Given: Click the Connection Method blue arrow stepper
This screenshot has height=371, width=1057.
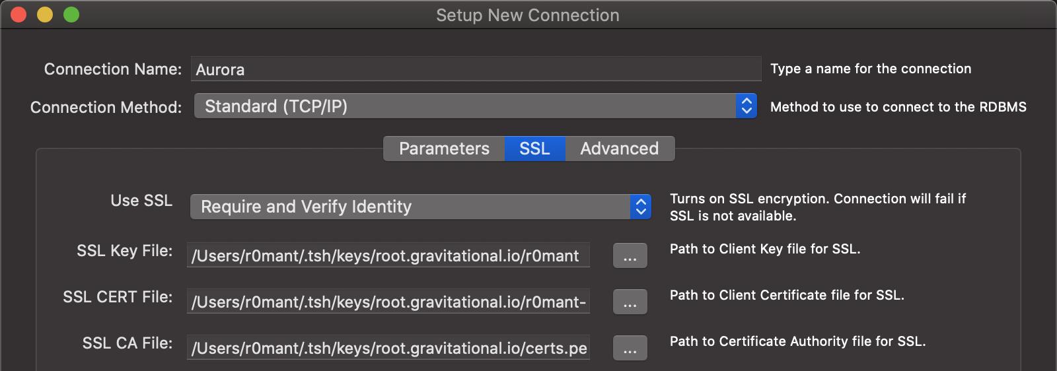Looking at the screenshot, I should point(747,106).
